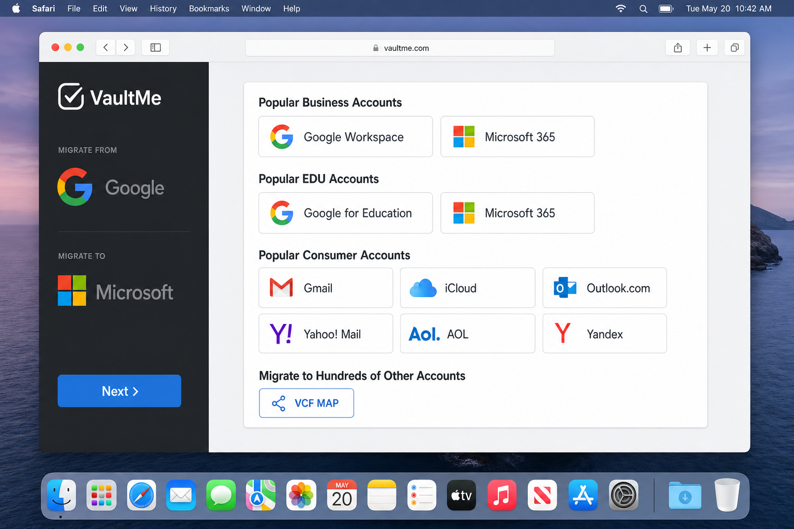Open the File menu
Screen dimensions: 794x529
74,8
